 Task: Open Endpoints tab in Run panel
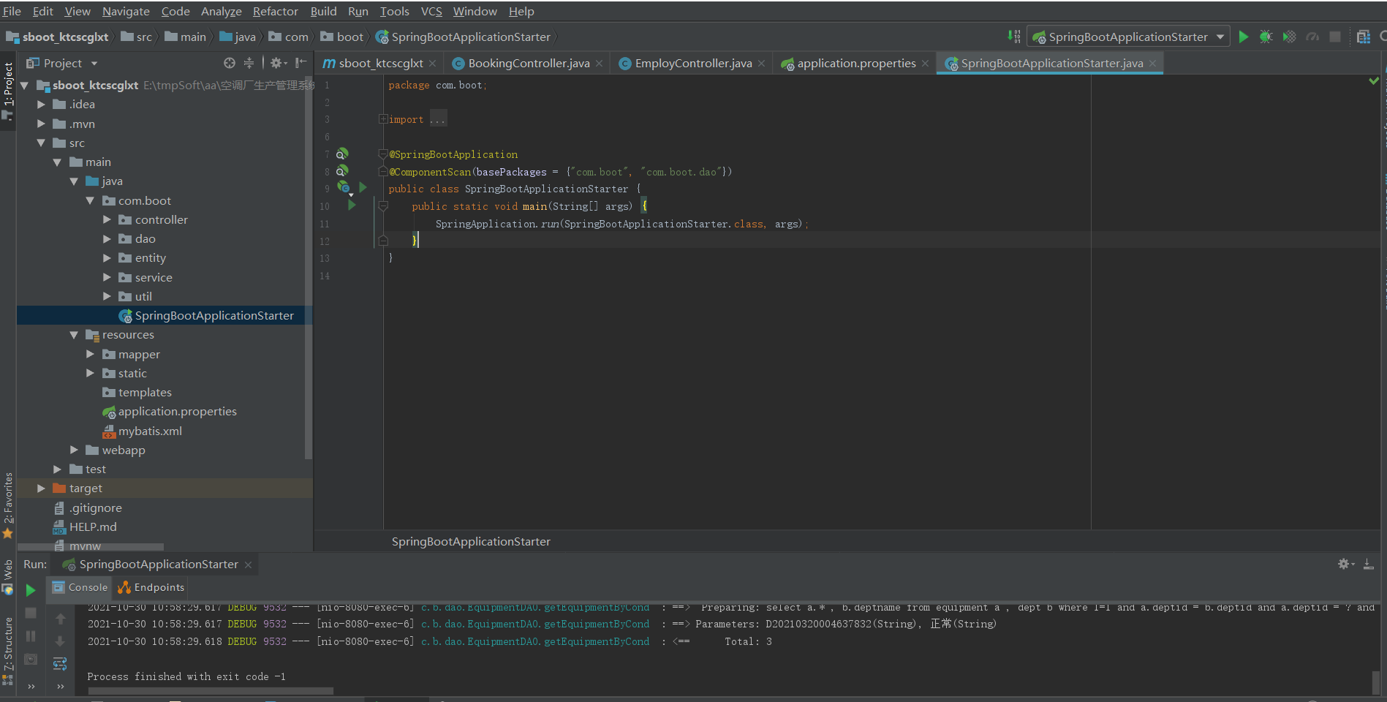click(152, 587)
